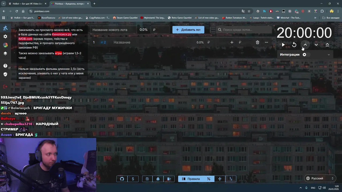This screenshot has width=342, height=192.
Task: Open the CopyPastas.com bookmark
Action: (98, 18)
